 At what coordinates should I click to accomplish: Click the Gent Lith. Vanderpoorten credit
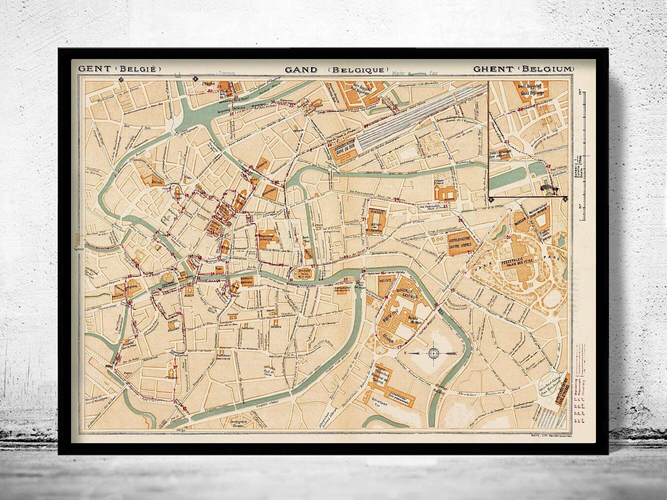click(552, 436)
